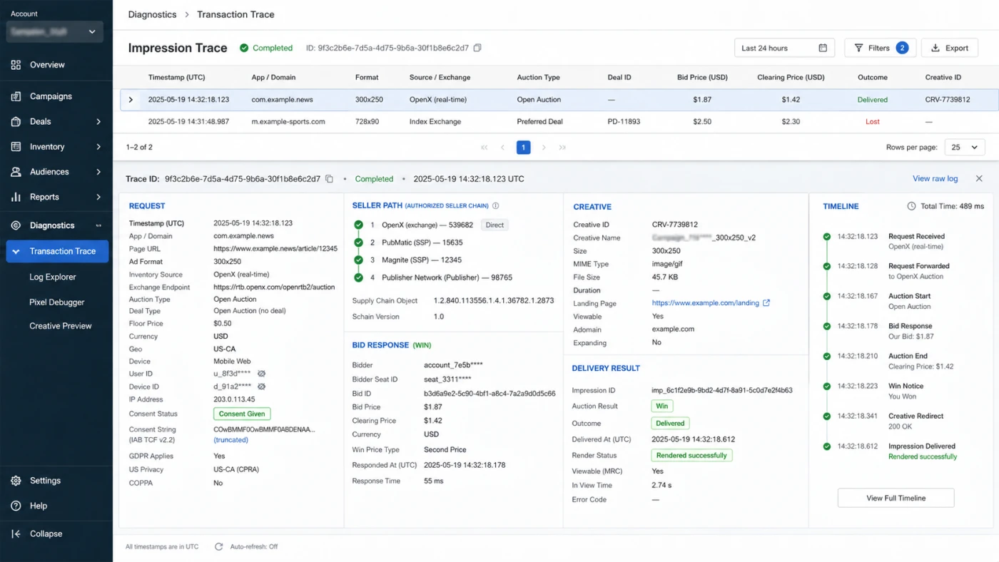Click the Diagnostics breadcrumb link

click(152, 14)
